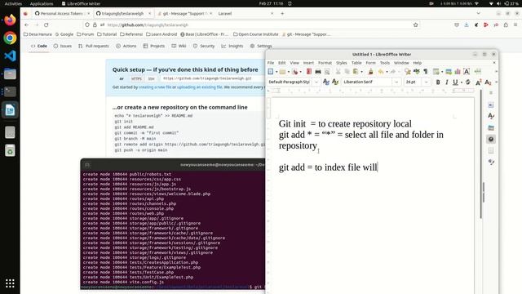Image resolution: width=522 pixels, height=294 pixels.
Task: Open the Writer sidebar Gallery icon
Action: click(x=491, y=127)
